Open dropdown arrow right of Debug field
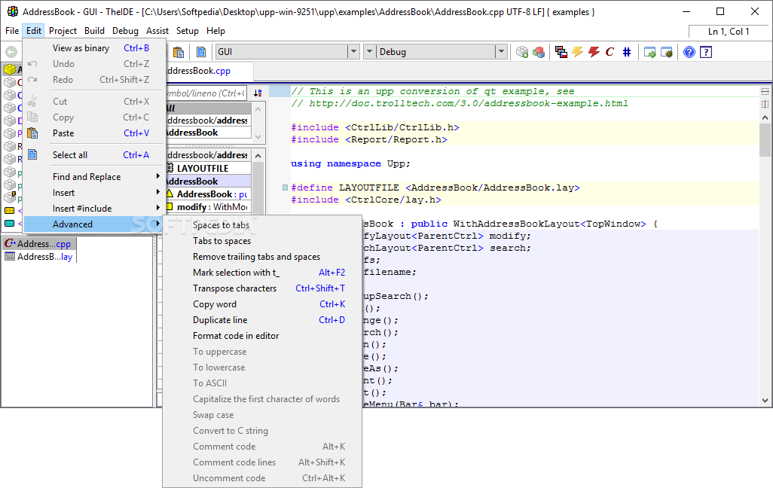This screenshot has width=773, height=488. 501,52
